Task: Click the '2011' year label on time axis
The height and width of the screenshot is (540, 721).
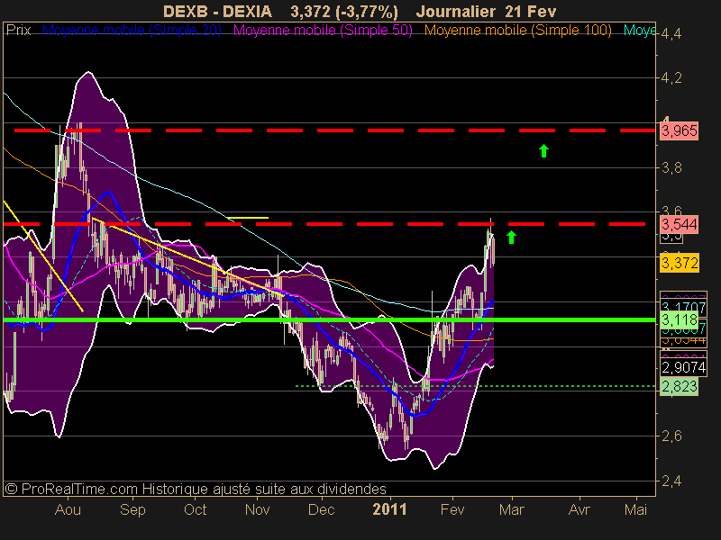Action: click(389, 509)
